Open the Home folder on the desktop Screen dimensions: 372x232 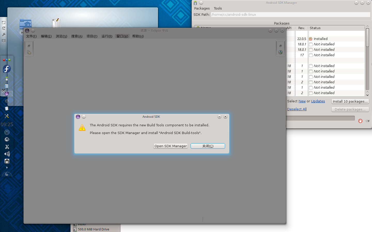pos(26,24)
